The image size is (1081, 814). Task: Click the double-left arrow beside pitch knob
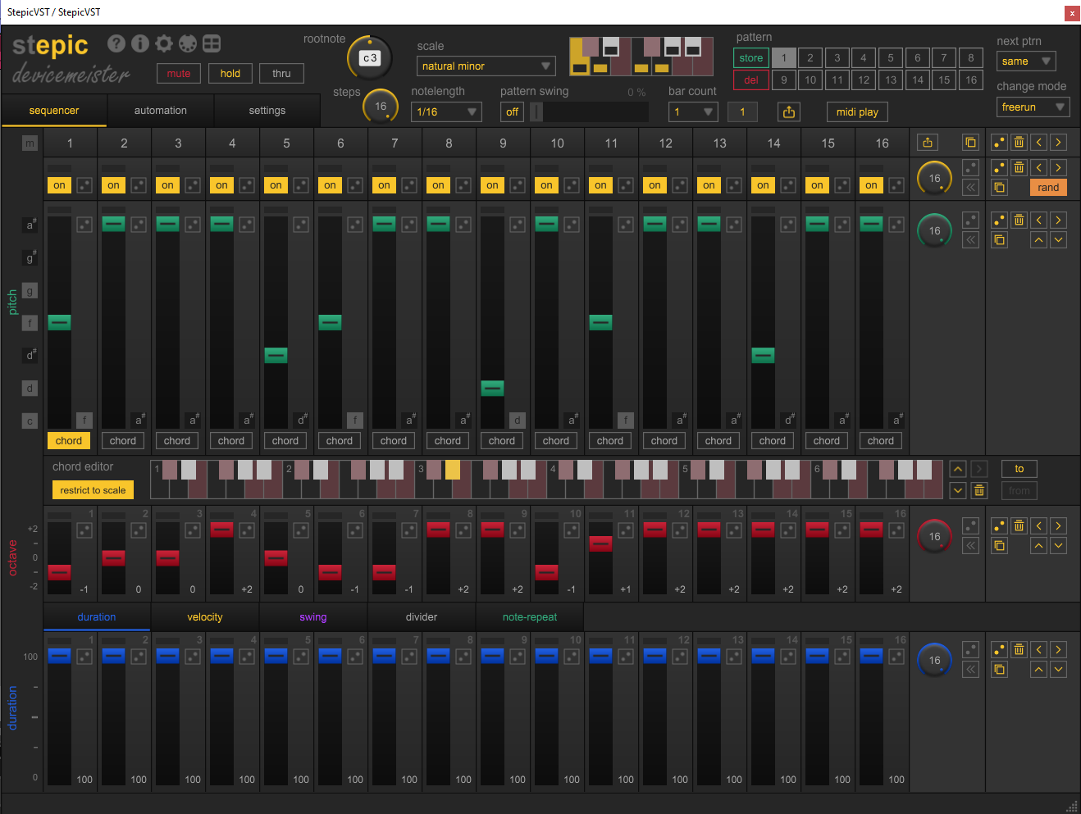(971, 240)
